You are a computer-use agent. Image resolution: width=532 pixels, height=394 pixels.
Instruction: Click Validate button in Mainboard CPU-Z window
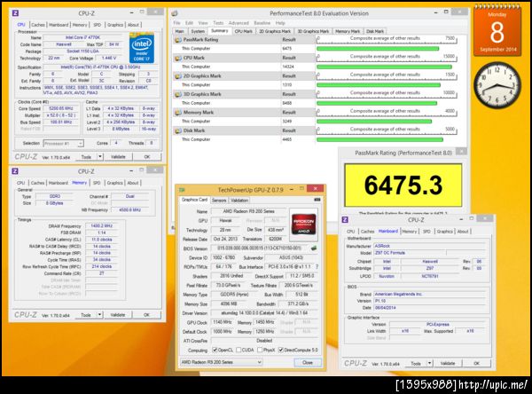(x=448, y=364)
